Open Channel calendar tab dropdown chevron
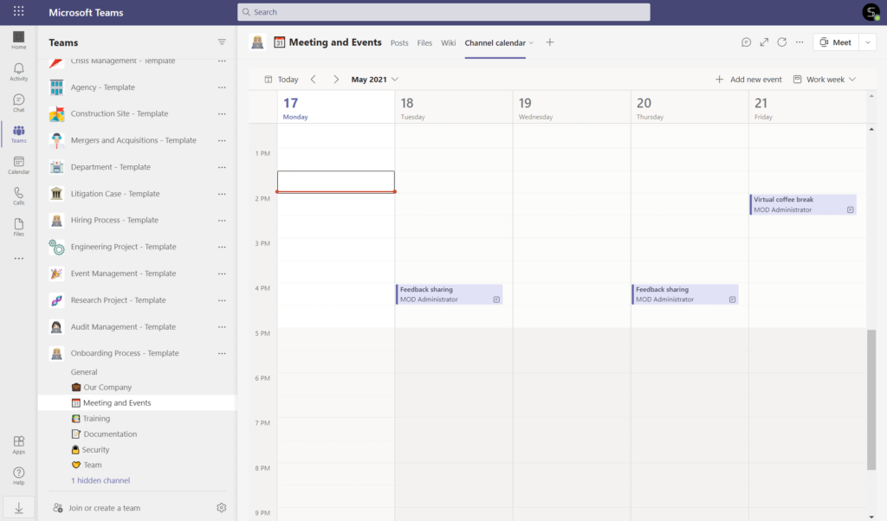This screenshot has width=887, height=521. [531, 43]
